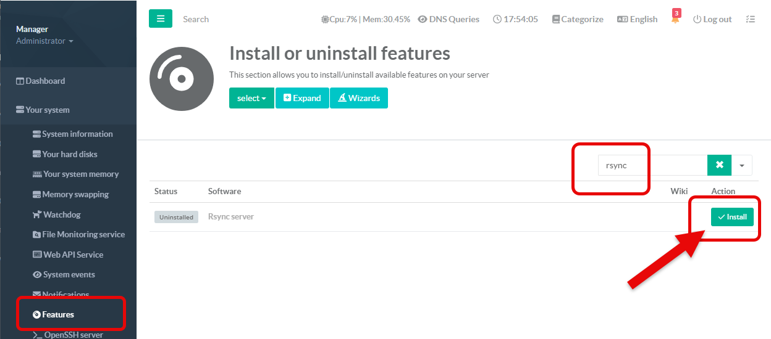This screenshot has height=339, width=771.
Task: Click the Wizards button
Action: point(359,98)
